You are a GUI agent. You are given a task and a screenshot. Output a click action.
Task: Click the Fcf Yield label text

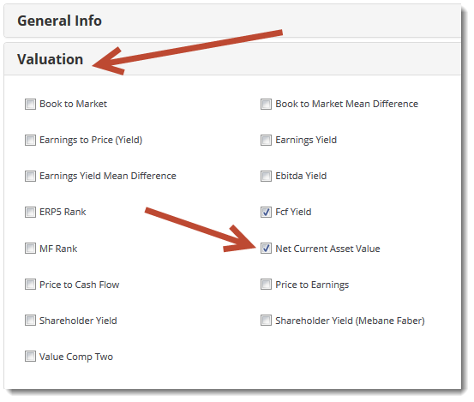(293, 212)
